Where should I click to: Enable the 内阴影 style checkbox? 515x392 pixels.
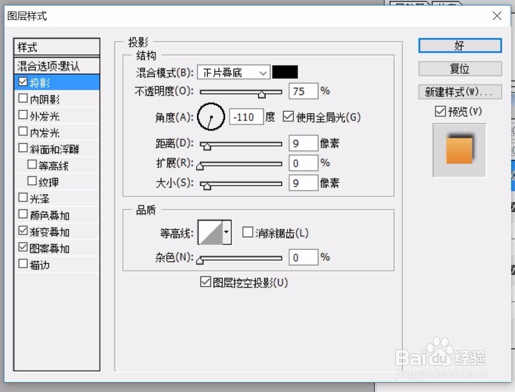(x=23, y=98)
